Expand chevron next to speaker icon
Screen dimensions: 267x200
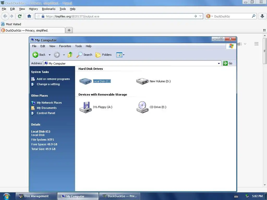245,44
